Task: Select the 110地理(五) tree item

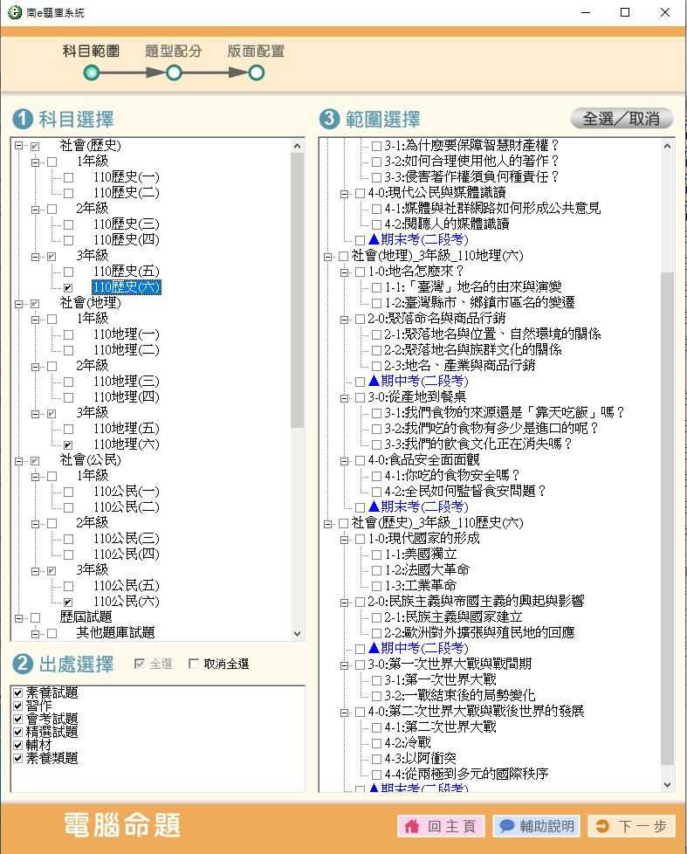Action: [x=126, y=428]
